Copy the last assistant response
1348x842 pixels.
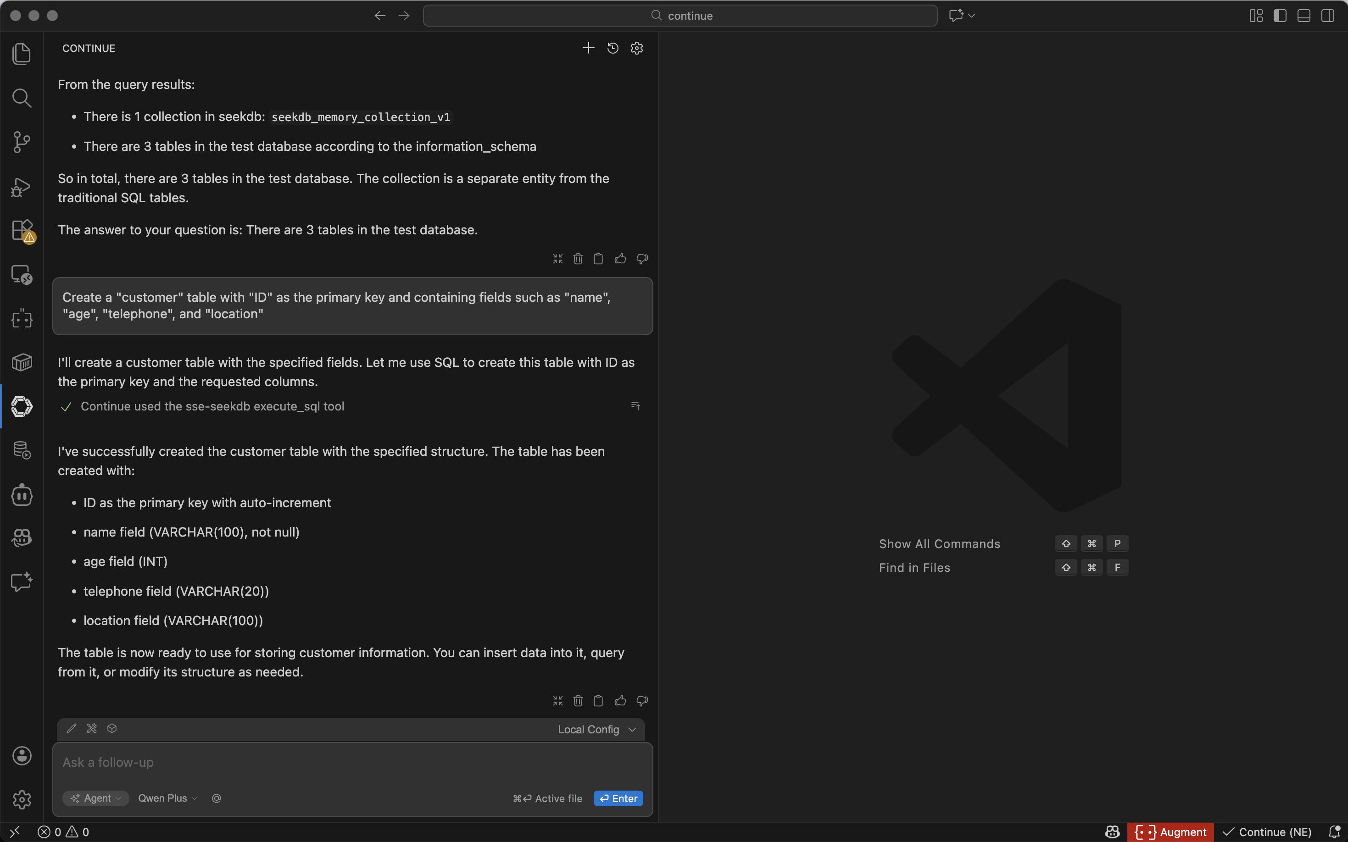point(598,701)
